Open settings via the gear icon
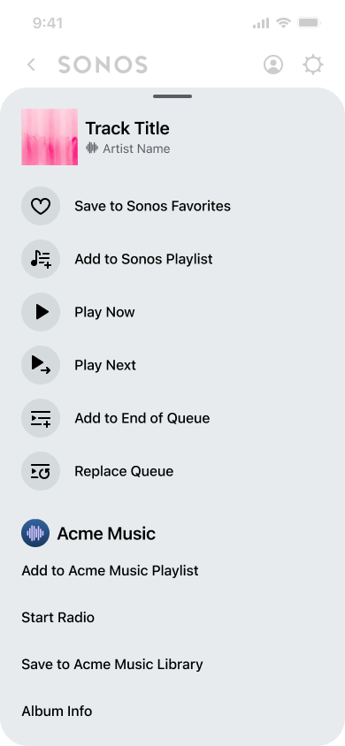The image size is (345, 746). click(313, 65)
